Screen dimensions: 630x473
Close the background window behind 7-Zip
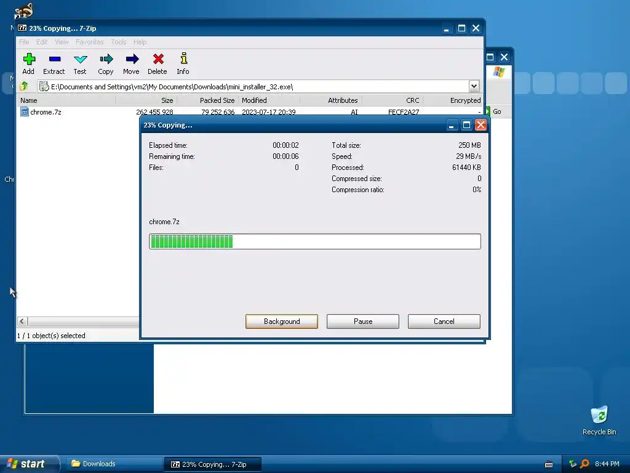coord(504,57)
